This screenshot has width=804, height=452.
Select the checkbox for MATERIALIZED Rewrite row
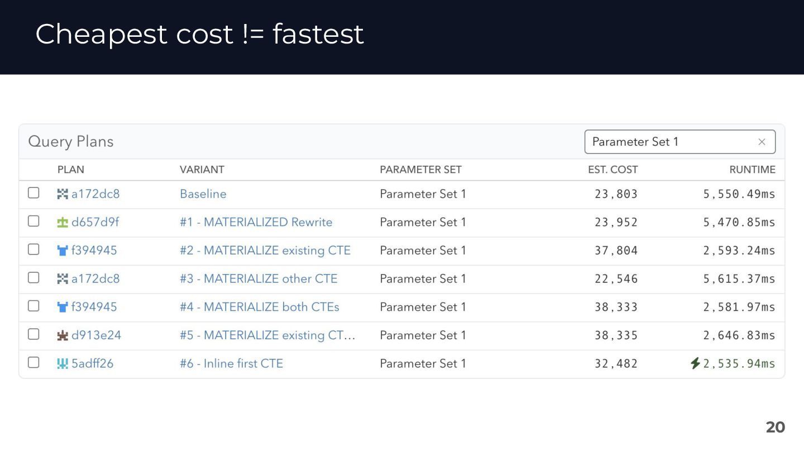tap(33, 222)
